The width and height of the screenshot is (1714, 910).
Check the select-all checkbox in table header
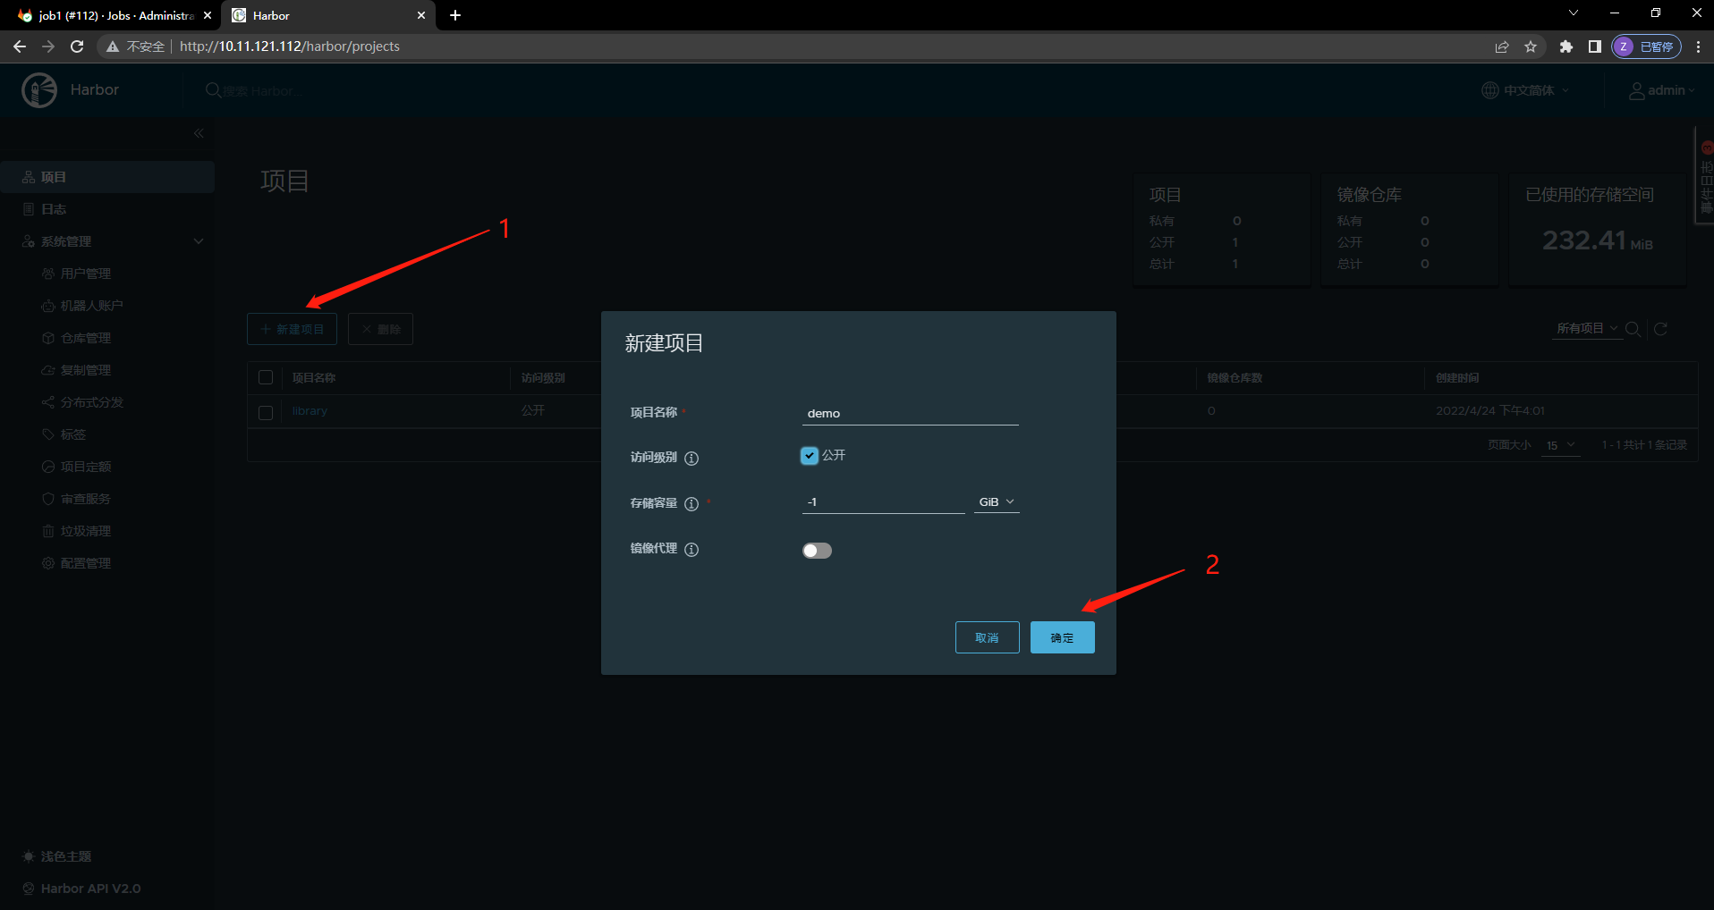coord(266,377)
